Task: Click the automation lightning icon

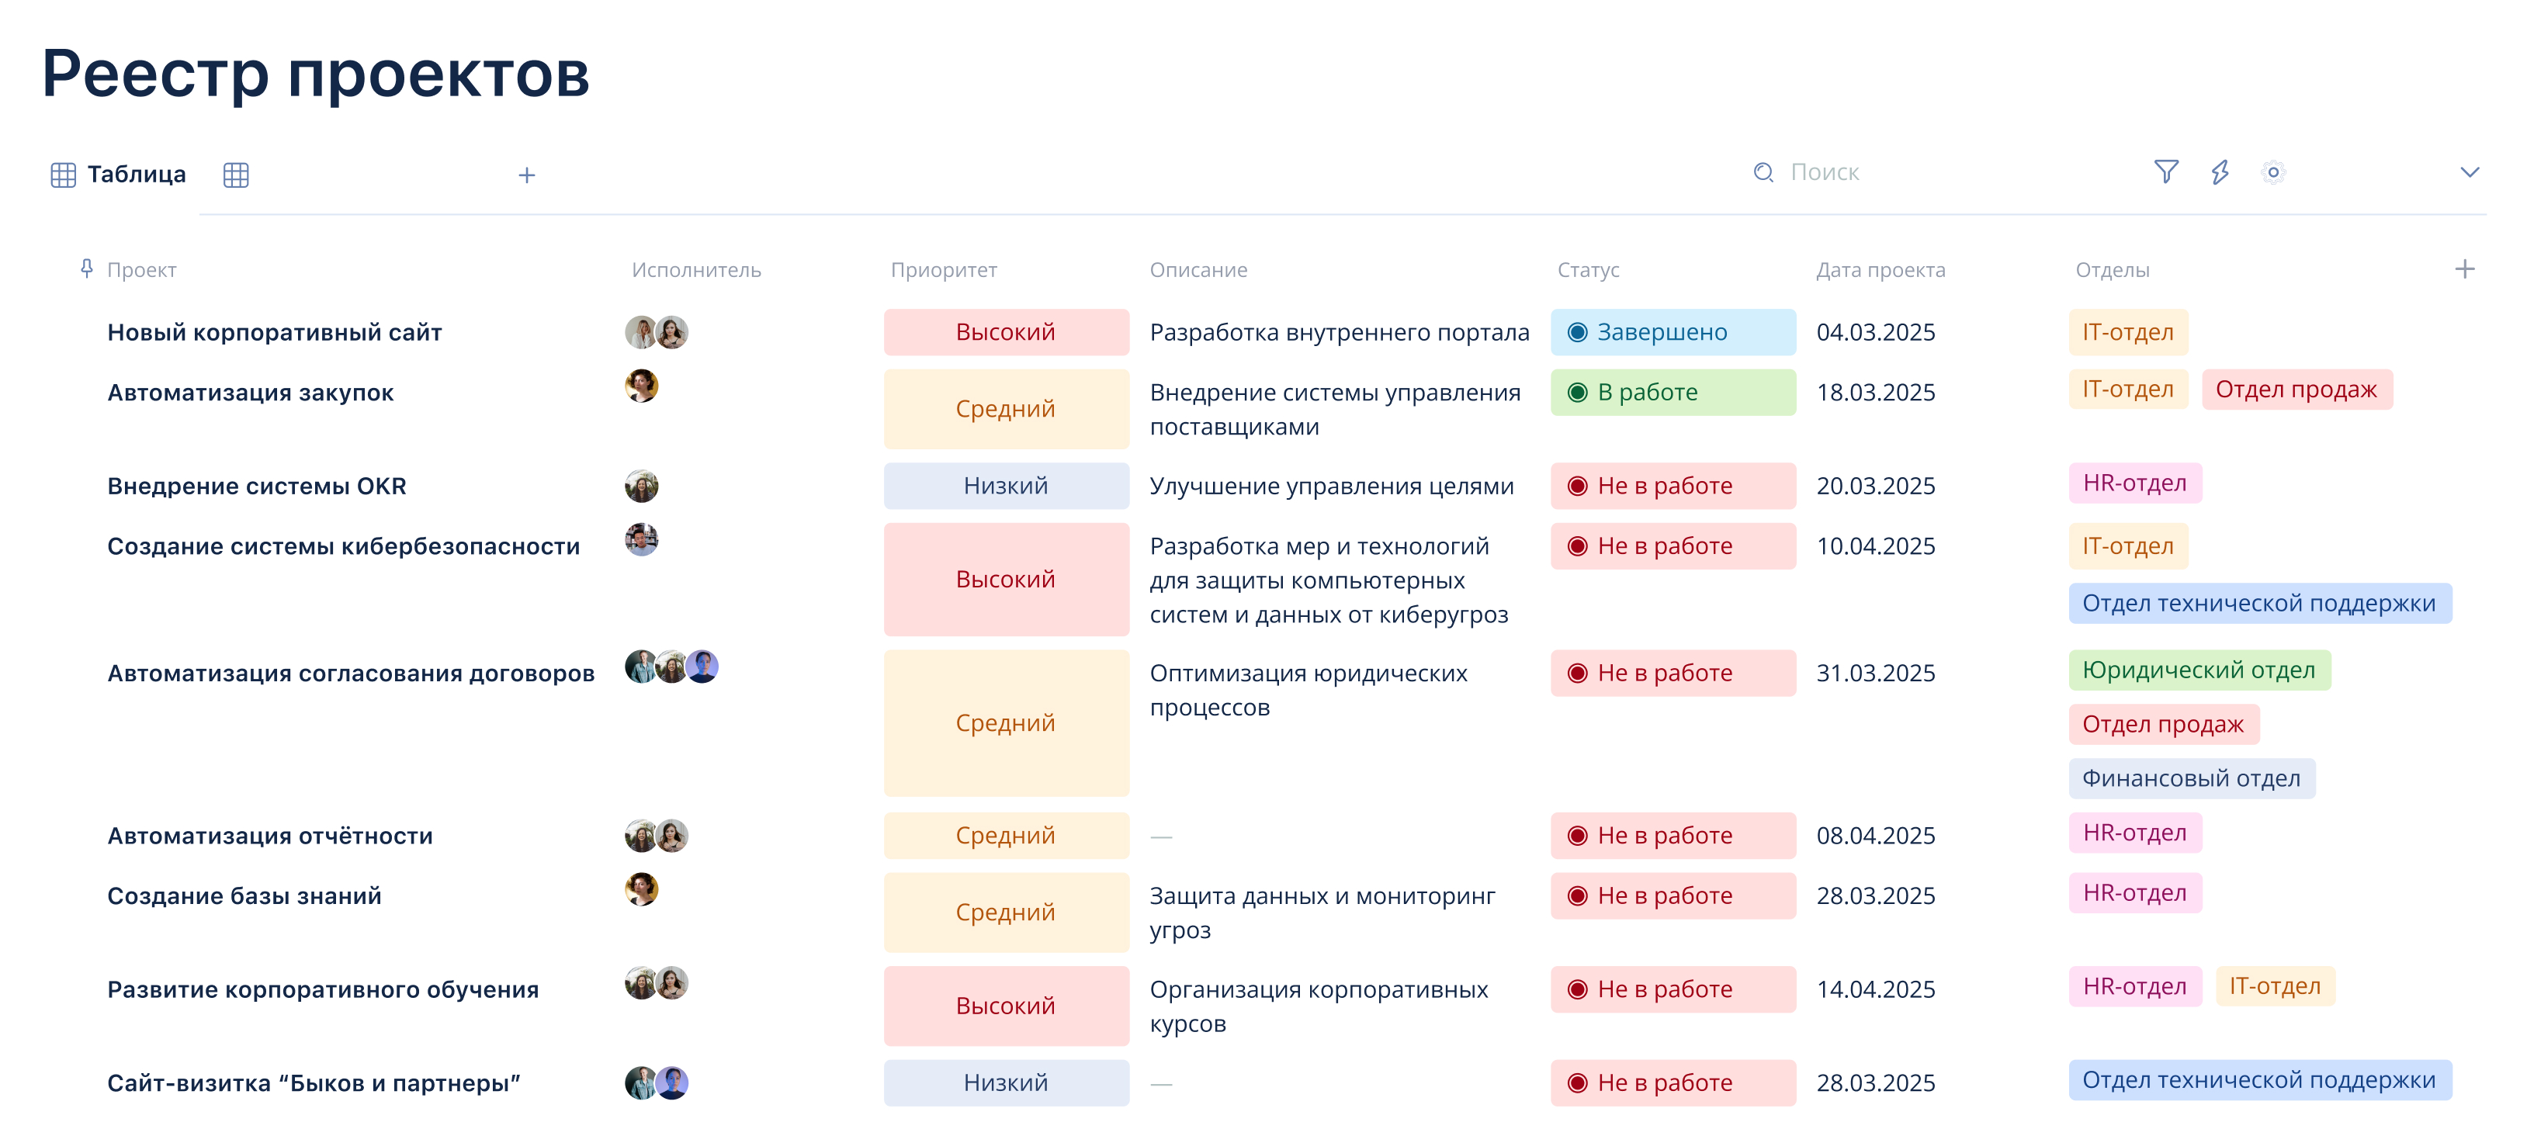Action: coord(2220,171)
